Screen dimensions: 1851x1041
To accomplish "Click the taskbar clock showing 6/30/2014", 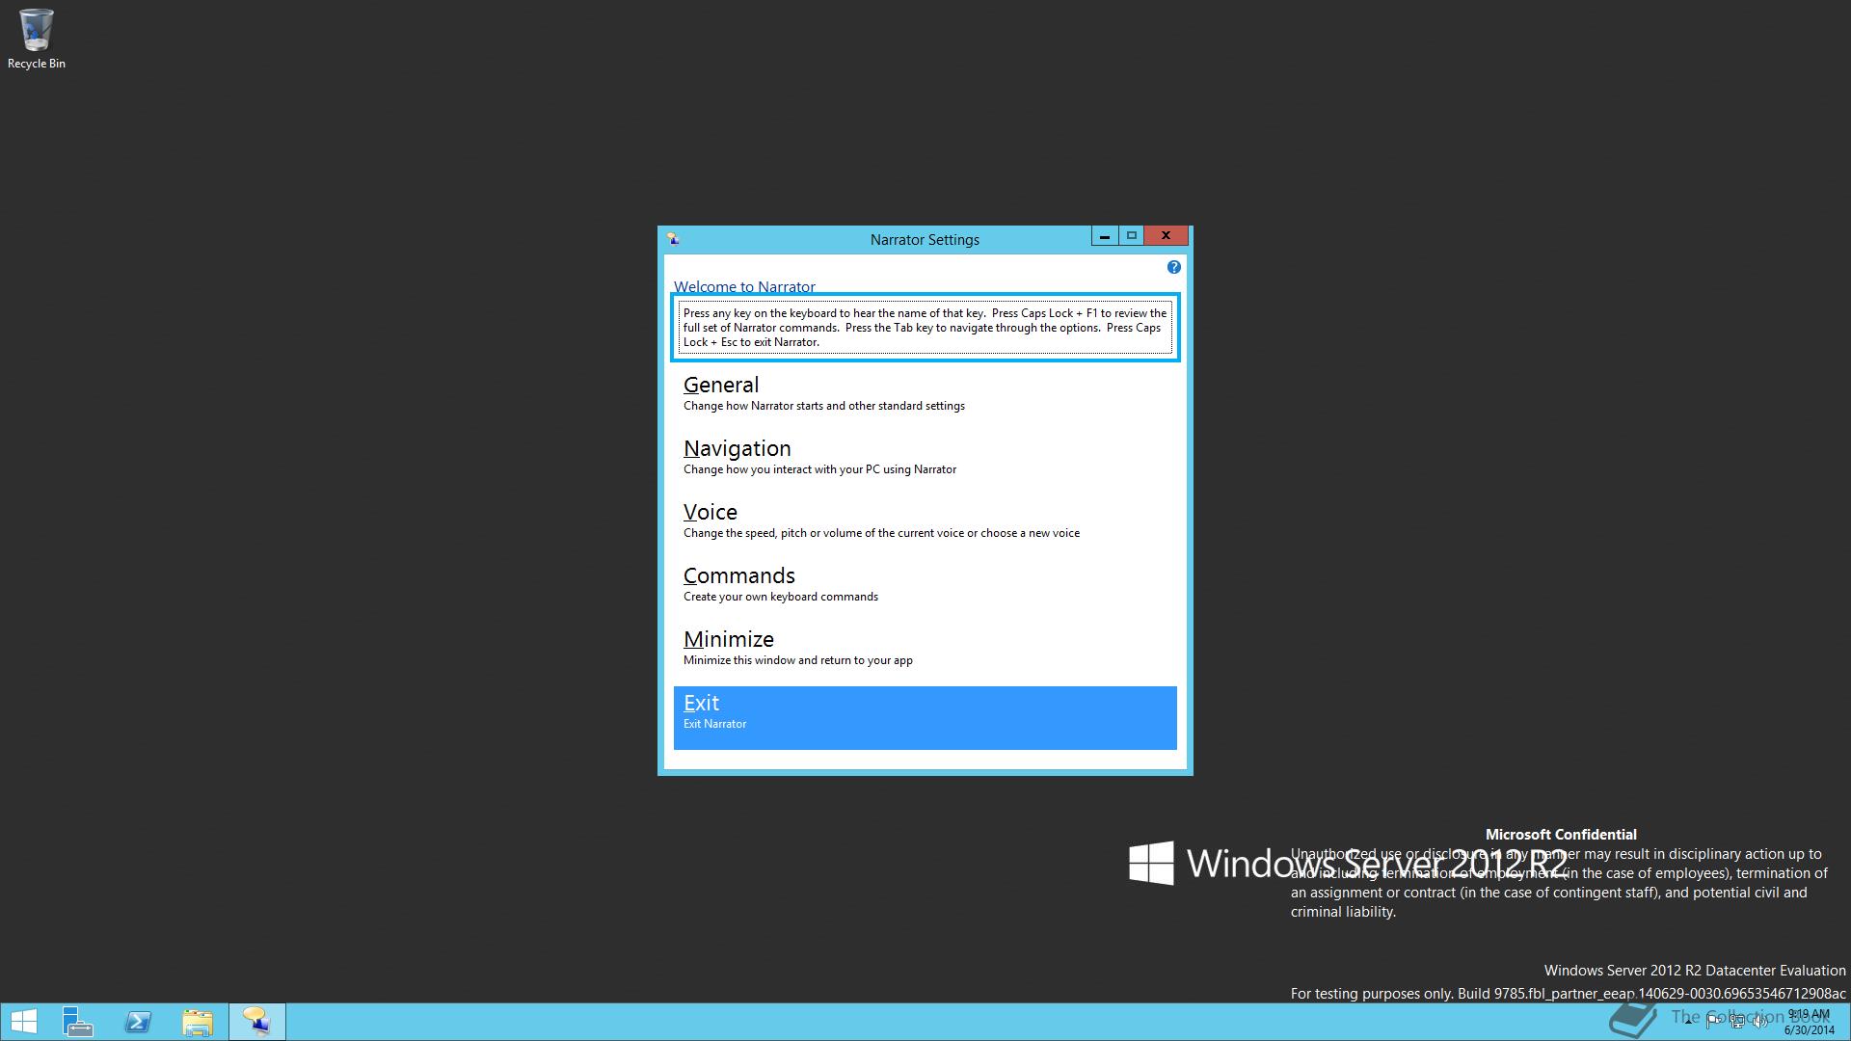I will tap(1809, 1022).
